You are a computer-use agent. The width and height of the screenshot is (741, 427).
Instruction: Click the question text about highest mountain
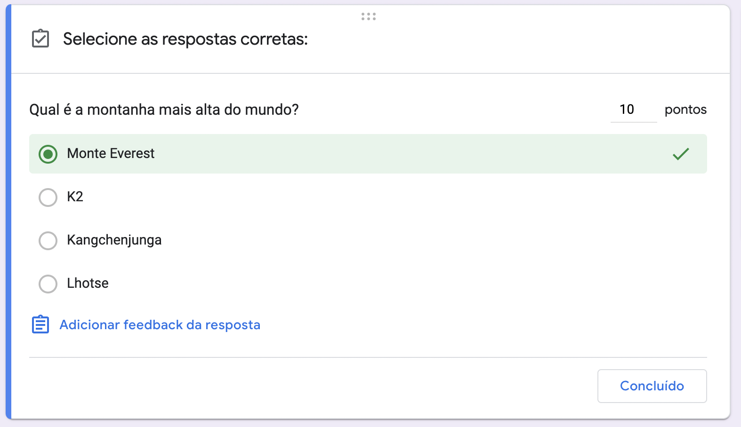pos(164,110)
